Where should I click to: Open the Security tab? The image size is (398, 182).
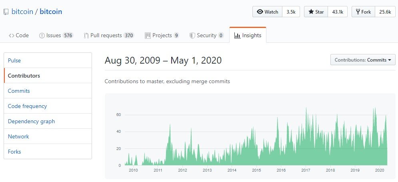coord(206,35)
